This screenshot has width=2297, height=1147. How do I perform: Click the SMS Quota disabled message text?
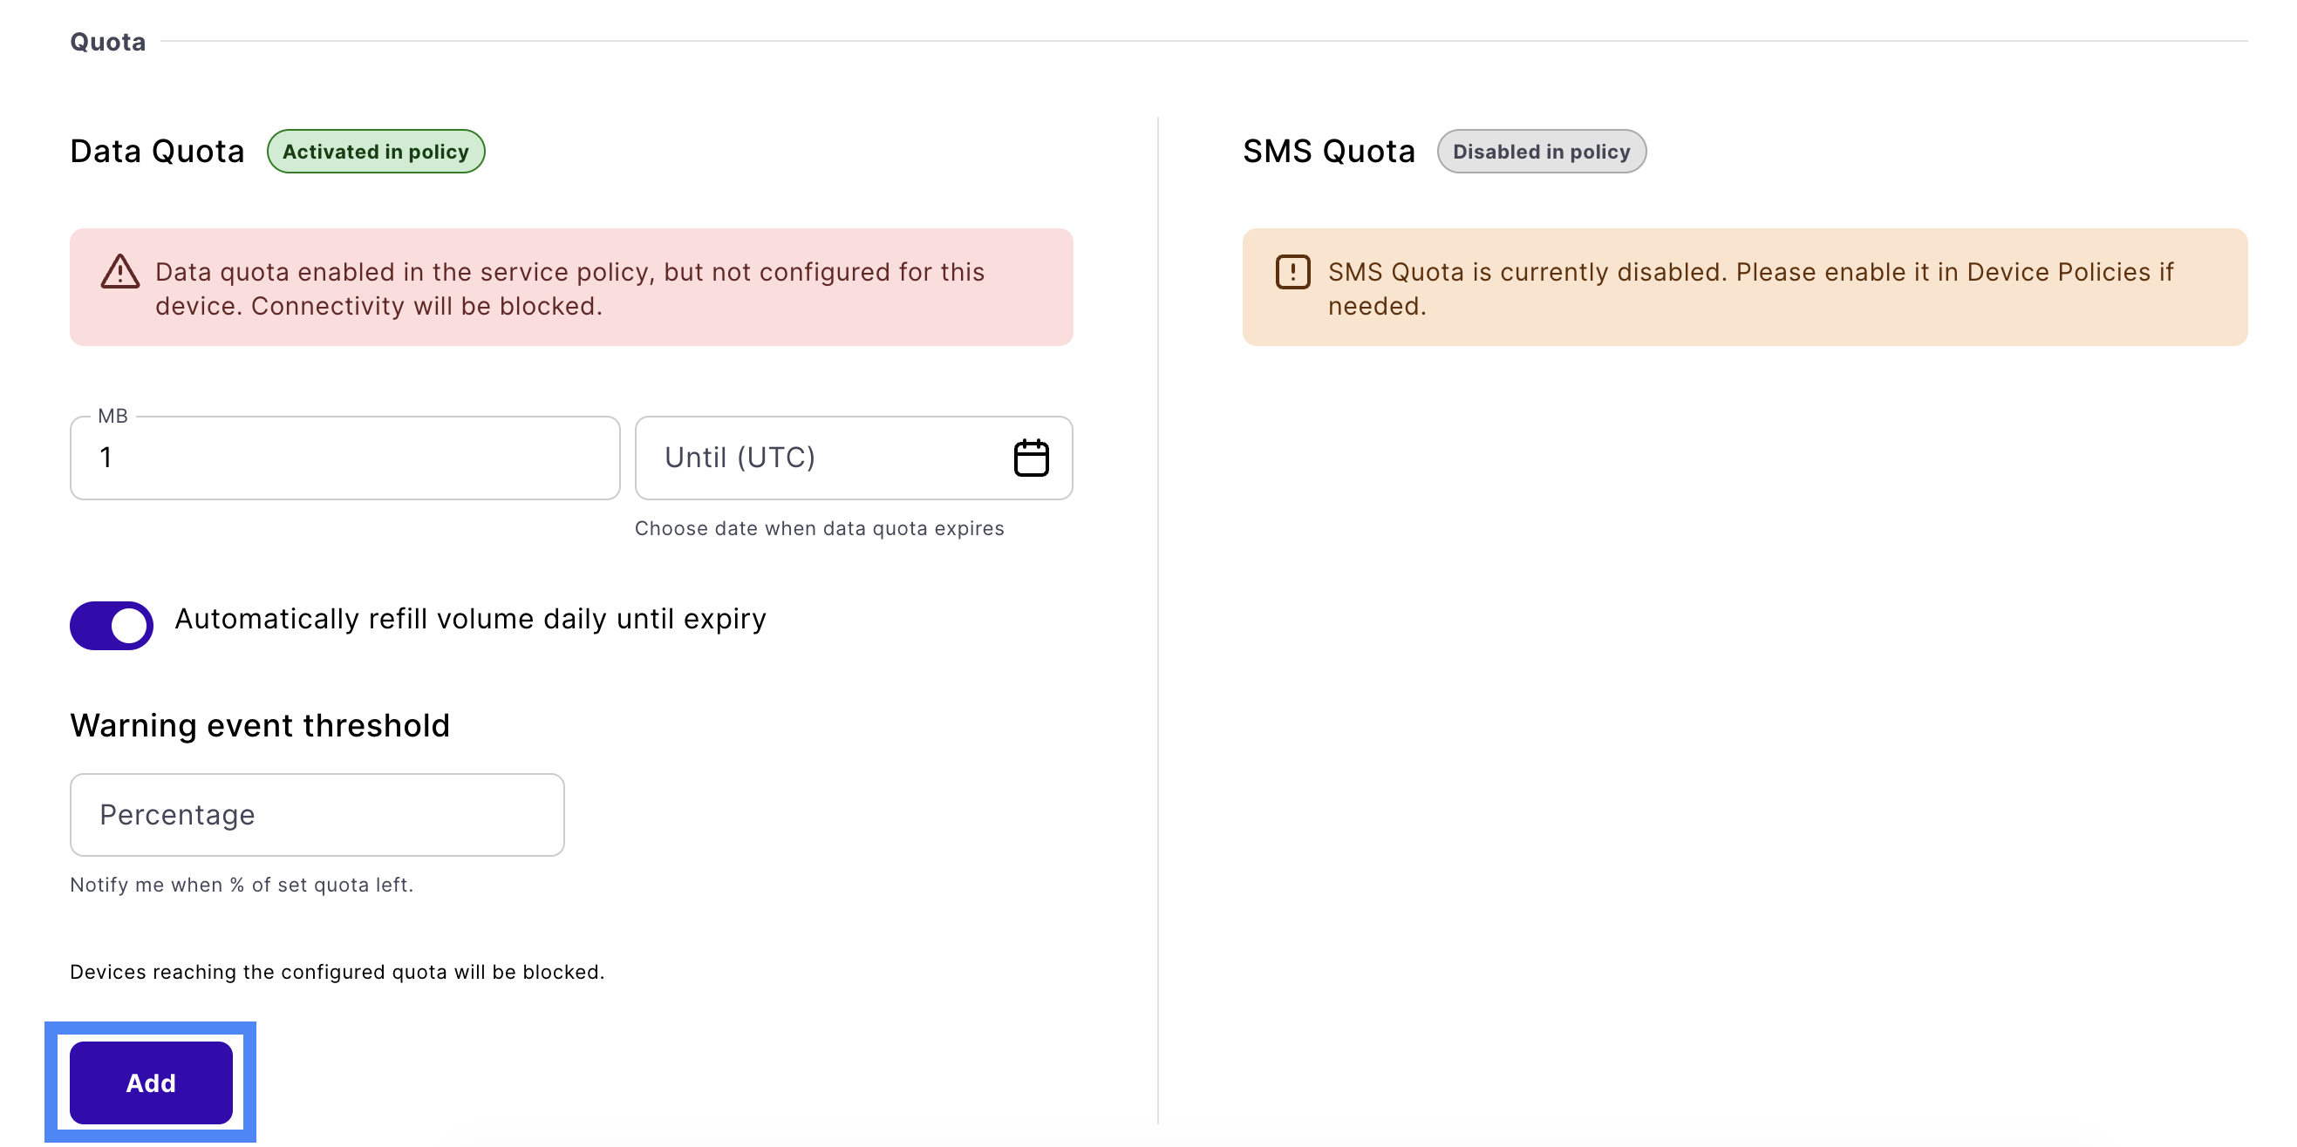(x=1750, y=288)
